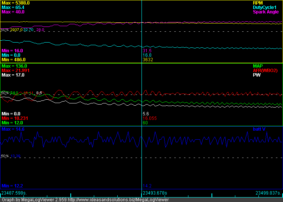Image resolution: width=283 pixels, height=202 pixels.
Task: Click the Min = 486.0 yellow value
Action: point(13,60)
